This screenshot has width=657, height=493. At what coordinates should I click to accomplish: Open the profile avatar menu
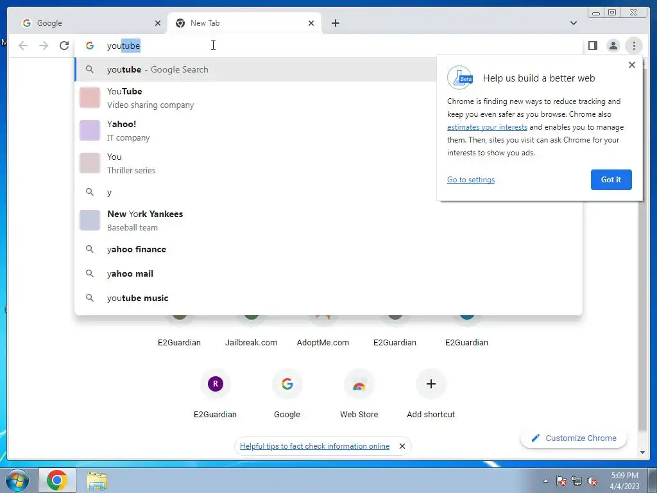(x=613, y=46)
